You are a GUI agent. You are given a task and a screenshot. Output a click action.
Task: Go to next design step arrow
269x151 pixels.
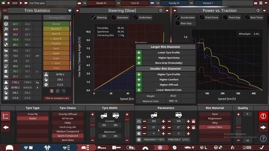tap(263, 127)
